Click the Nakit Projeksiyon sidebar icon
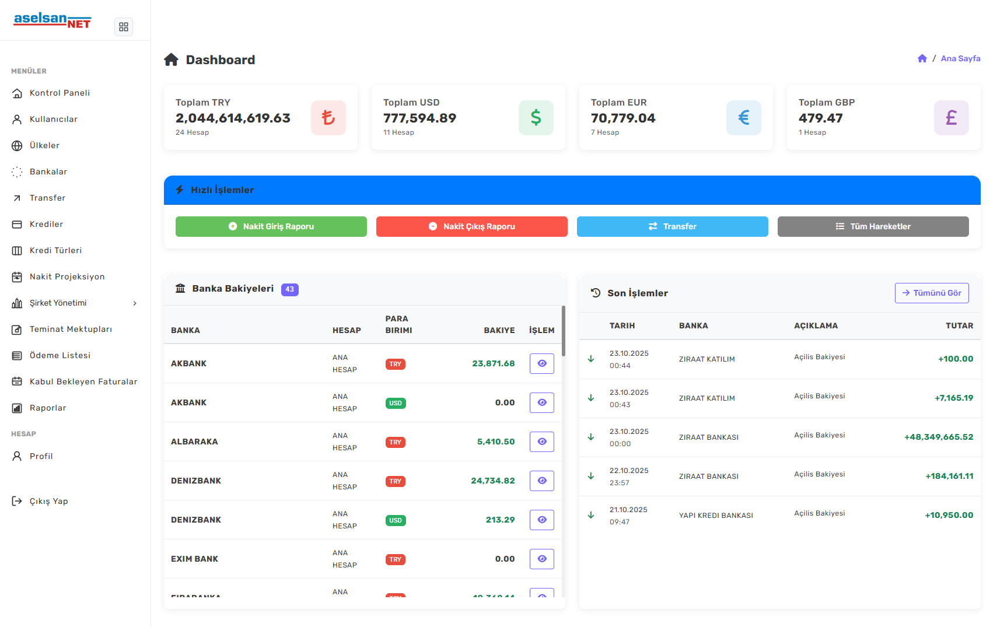This screenshot has width=997, height=627. pyautogui.click(x=17, y=276)
